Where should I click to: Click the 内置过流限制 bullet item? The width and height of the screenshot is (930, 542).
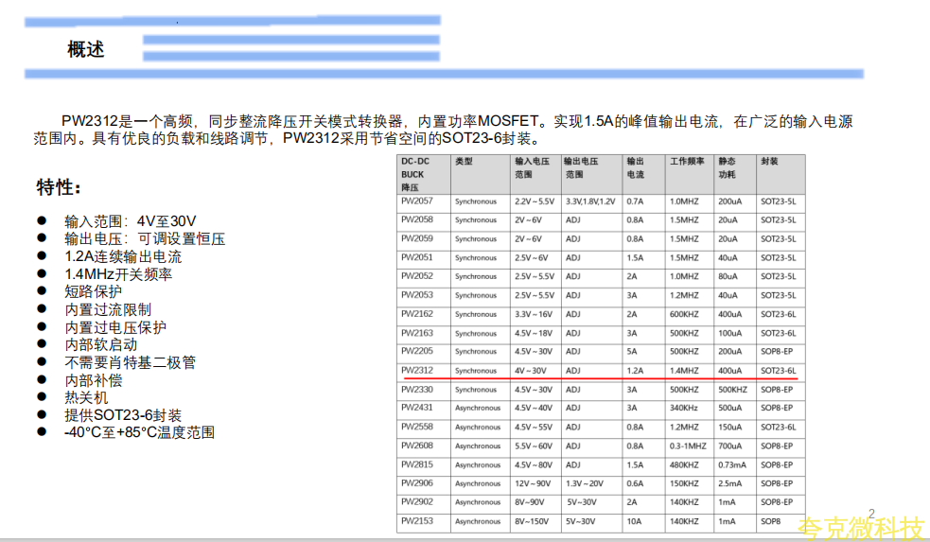pyautogui.click(x=107, y=309)
